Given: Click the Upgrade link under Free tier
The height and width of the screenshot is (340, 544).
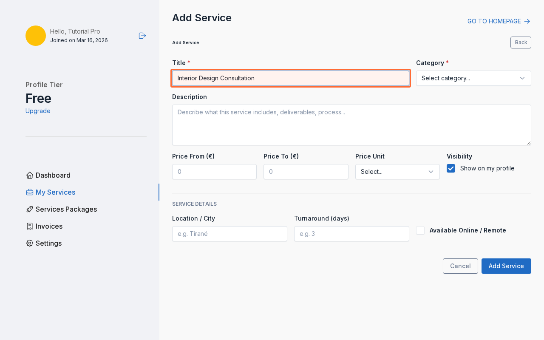Looking at the screenshot, I should [x=37, y=110].
